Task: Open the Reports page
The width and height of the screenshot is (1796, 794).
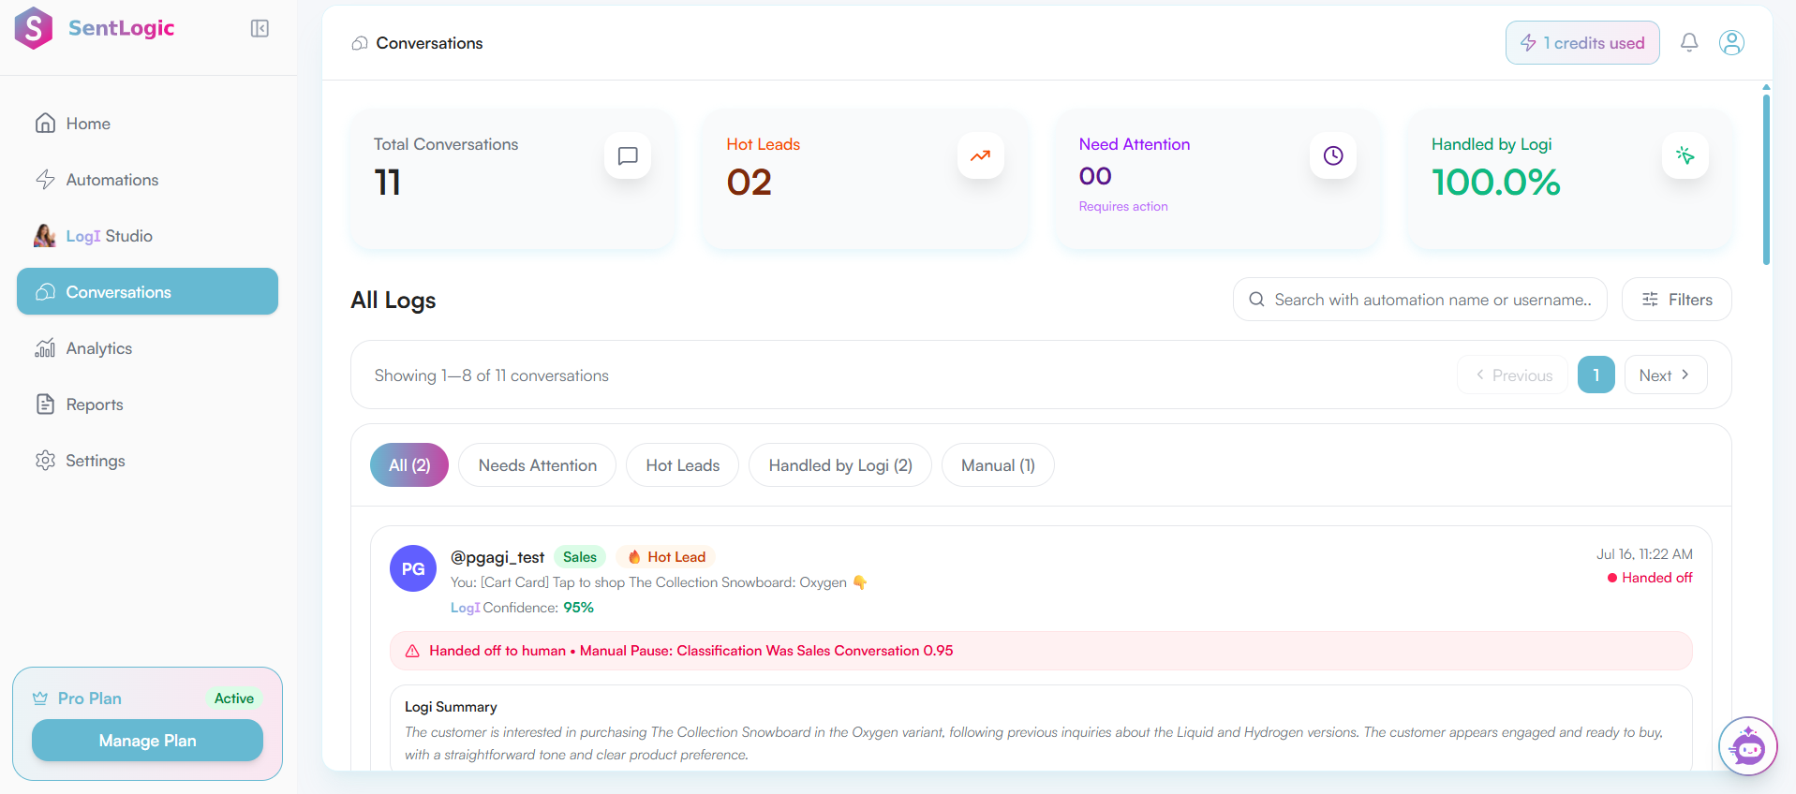Action: point(147,404)
